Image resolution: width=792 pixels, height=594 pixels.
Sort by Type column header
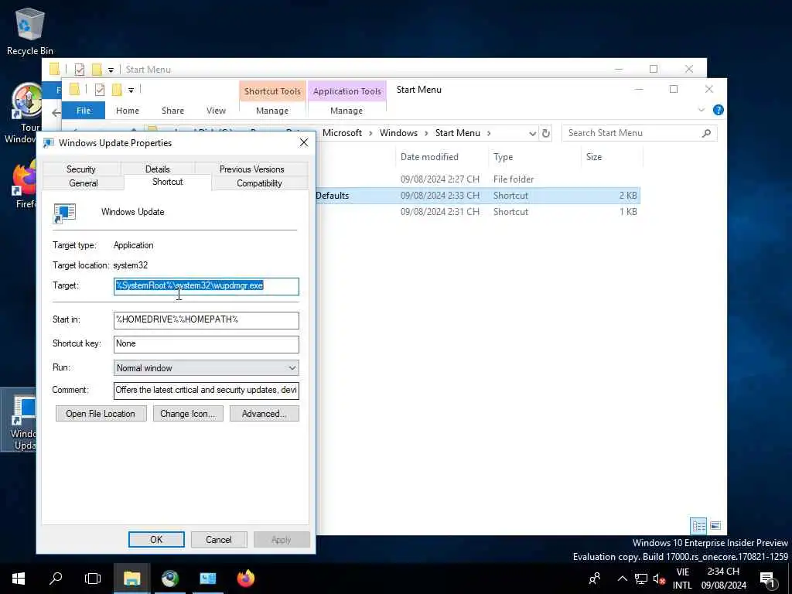(x=535, y=157)
